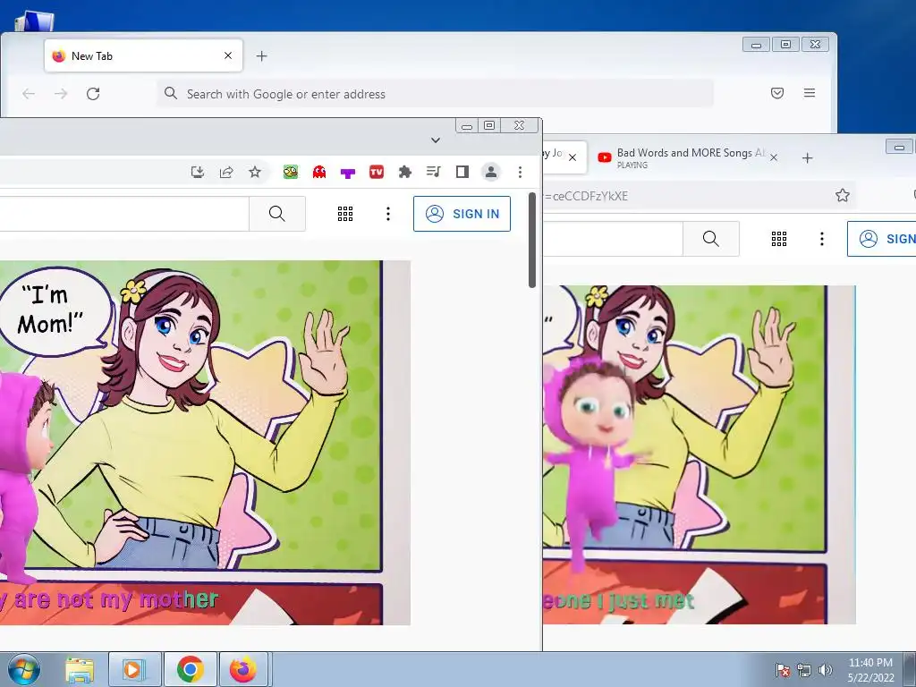Focus the Search with Google address field
This screenshot has width=916, height=687.
[x=435, y=93]
